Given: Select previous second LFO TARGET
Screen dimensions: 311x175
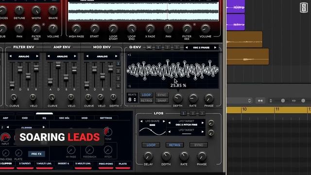Looking at the screenshot, I should (170, 132).
